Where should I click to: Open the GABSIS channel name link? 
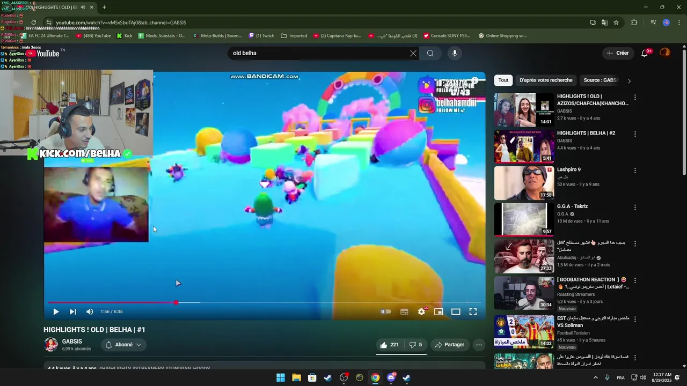(x=72, y=342)
